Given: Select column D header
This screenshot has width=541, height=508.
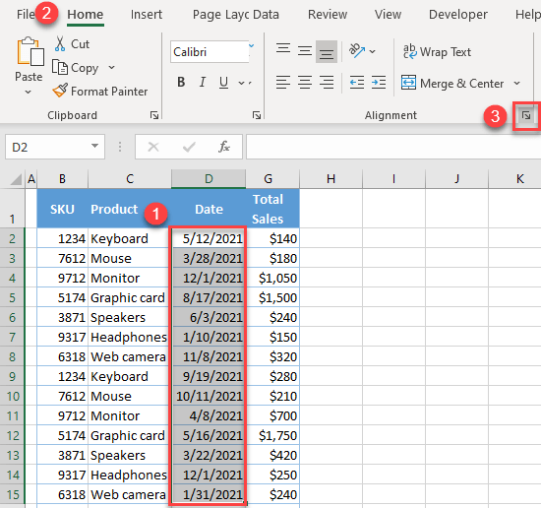Looking at the screenshot, I should coord(209,179).
